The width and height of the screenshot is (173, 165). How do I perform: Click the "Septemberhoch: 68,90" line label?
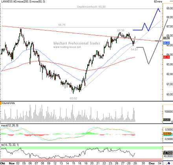pyautogui.click(x=91, y=7)
